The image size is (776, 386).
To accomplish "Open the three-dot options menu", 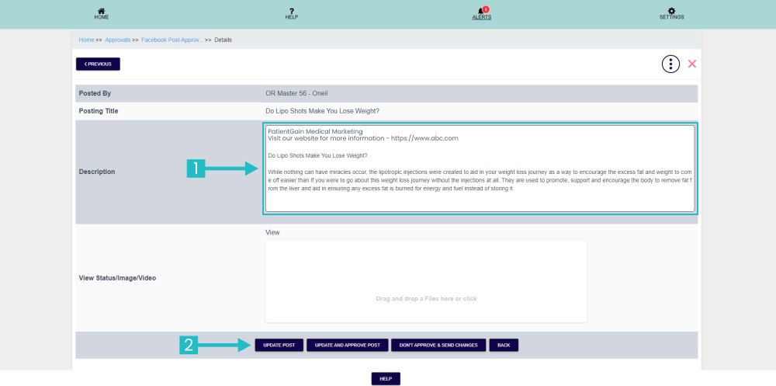I will click(x=670, y=64).
